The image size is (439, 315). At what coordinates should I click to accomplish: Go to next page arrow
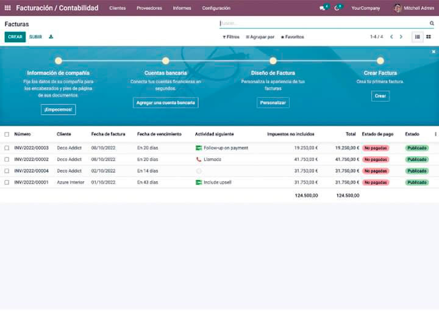401,37
